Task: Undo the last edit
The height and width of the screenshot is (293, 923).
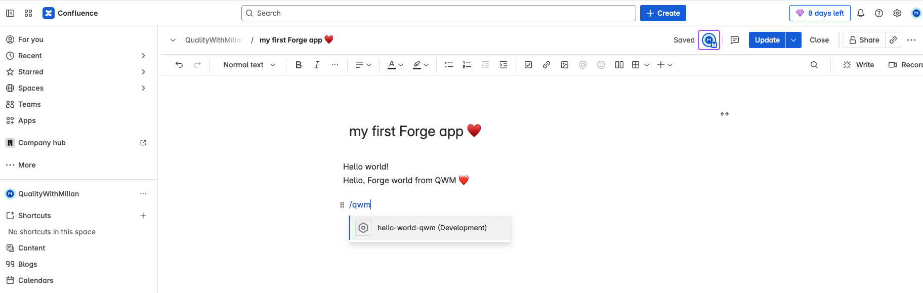Action: point(179,65)
